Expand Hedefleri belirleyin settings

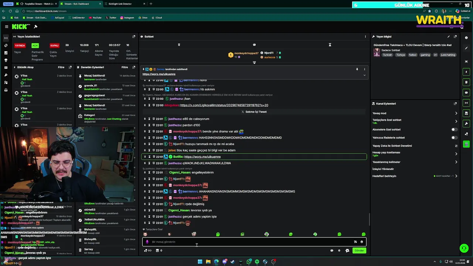pos(456,176)
